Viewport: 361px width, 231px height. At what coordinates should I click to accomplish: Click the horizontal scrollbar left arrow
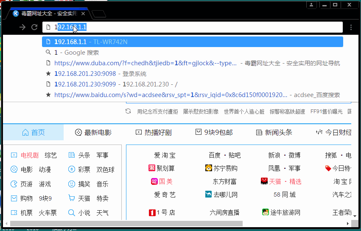(x=6, y=223)
